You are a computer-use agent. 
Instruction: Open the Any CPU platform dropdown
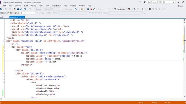coord(53,9)
